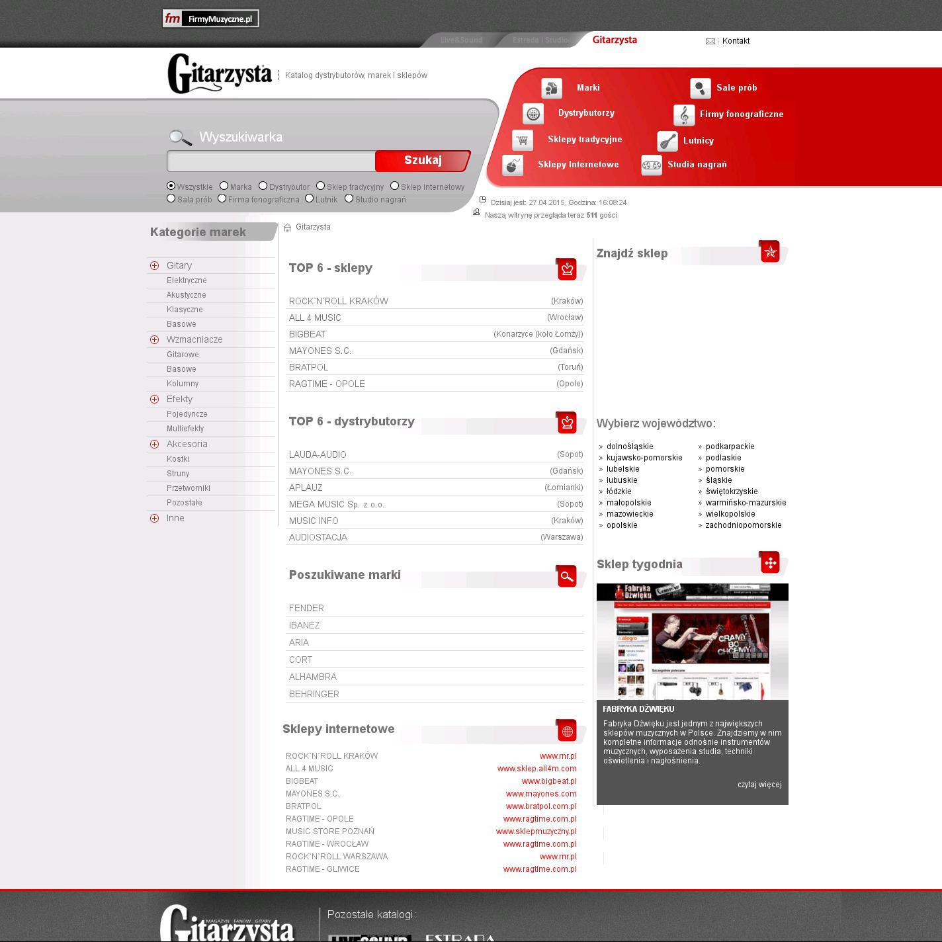
Task: Open LAUDA-AUDIO distributor entry
Action: pos(318,454)
